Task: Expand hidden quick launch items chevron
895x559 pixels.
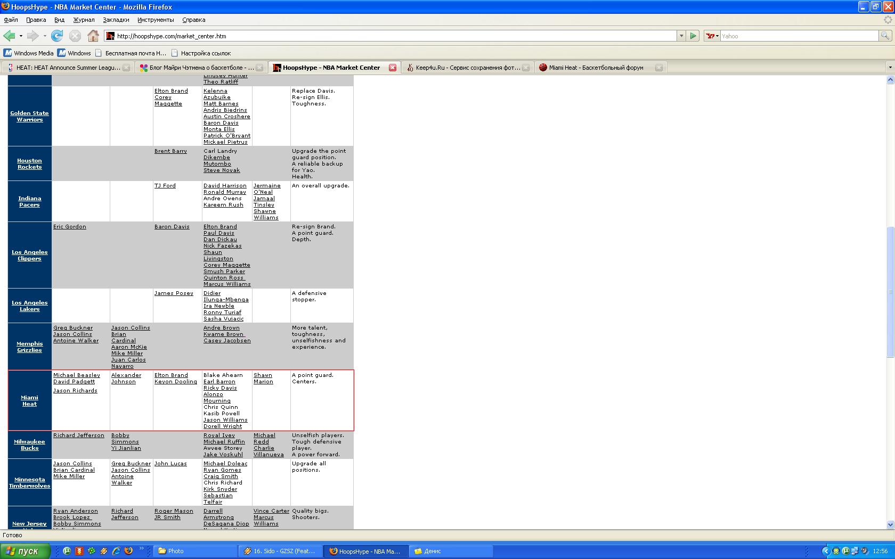Action: pos(142,549)
